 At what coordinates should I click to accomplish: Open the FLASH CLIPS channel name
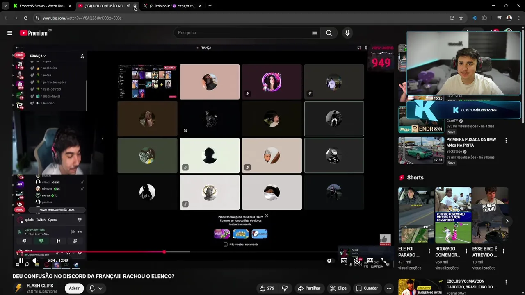coord(40,286)
